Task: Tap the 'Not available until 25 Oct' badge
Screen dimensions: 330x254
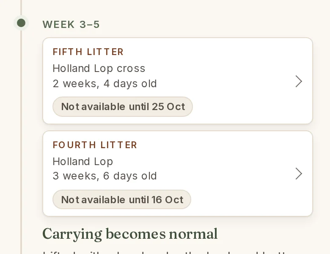Action: point(123,107)
